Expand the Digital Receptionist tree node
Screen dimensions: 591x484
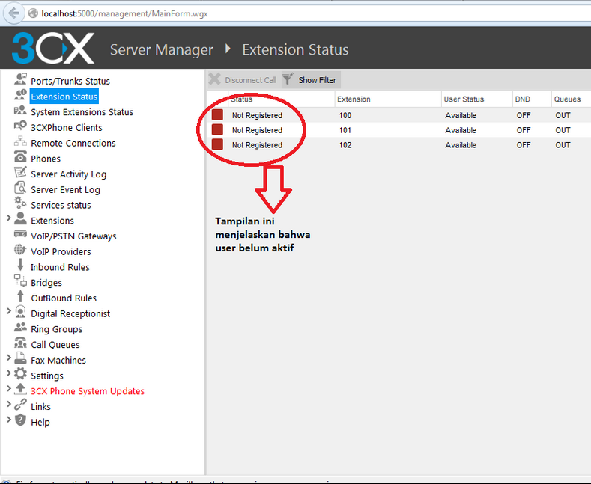click(9, 311)
